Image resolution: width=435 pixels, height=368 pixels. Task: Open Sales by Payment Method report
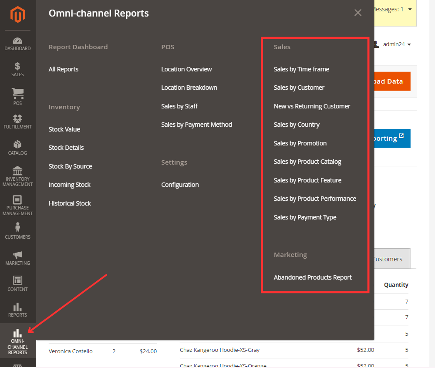pos(196,125)
